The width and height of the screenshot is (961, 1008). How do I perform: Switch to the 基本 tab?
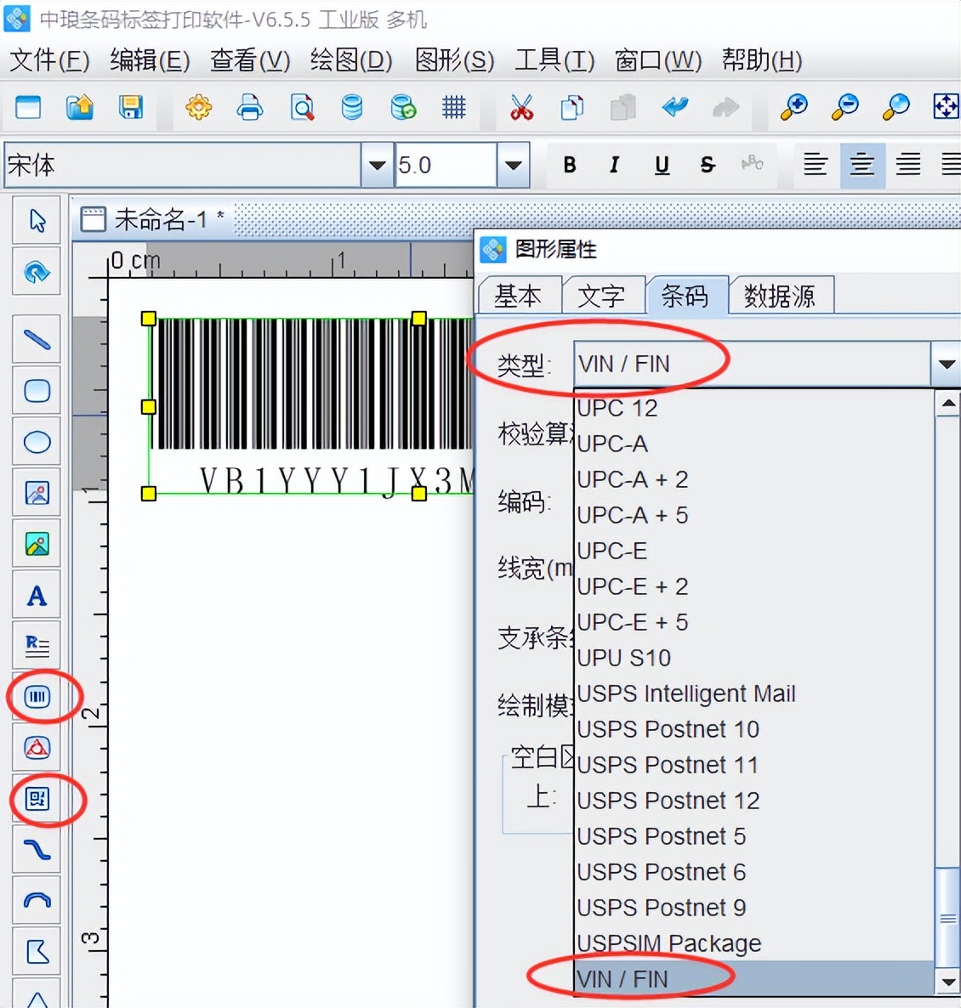pos(519,297)
